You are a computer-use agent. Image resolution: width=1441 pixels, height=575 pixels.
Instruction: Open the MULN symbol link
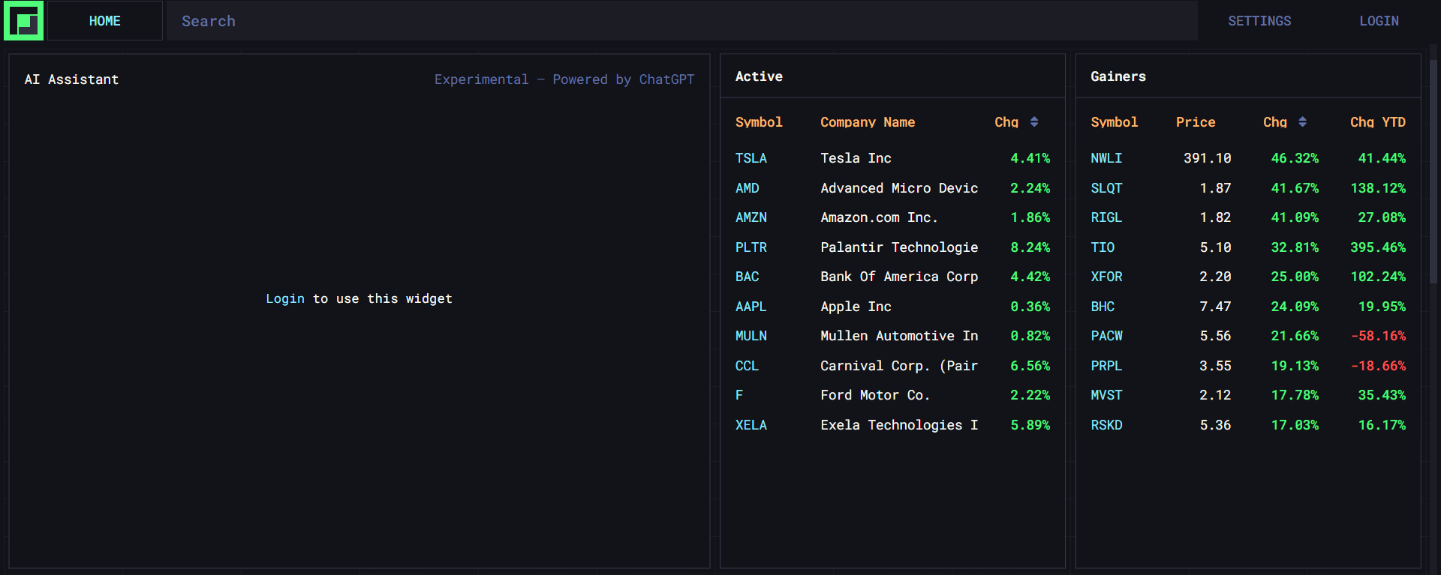(x=751, y=336)
